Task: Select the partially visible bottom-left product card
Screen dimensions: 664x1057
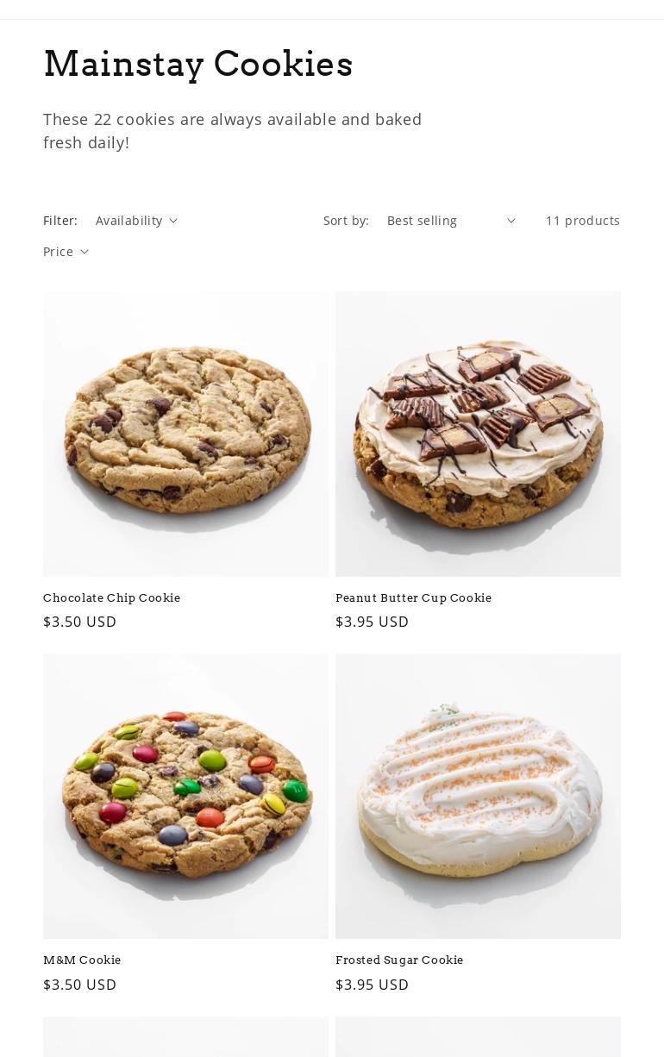Action: [x=185, y=1037]
